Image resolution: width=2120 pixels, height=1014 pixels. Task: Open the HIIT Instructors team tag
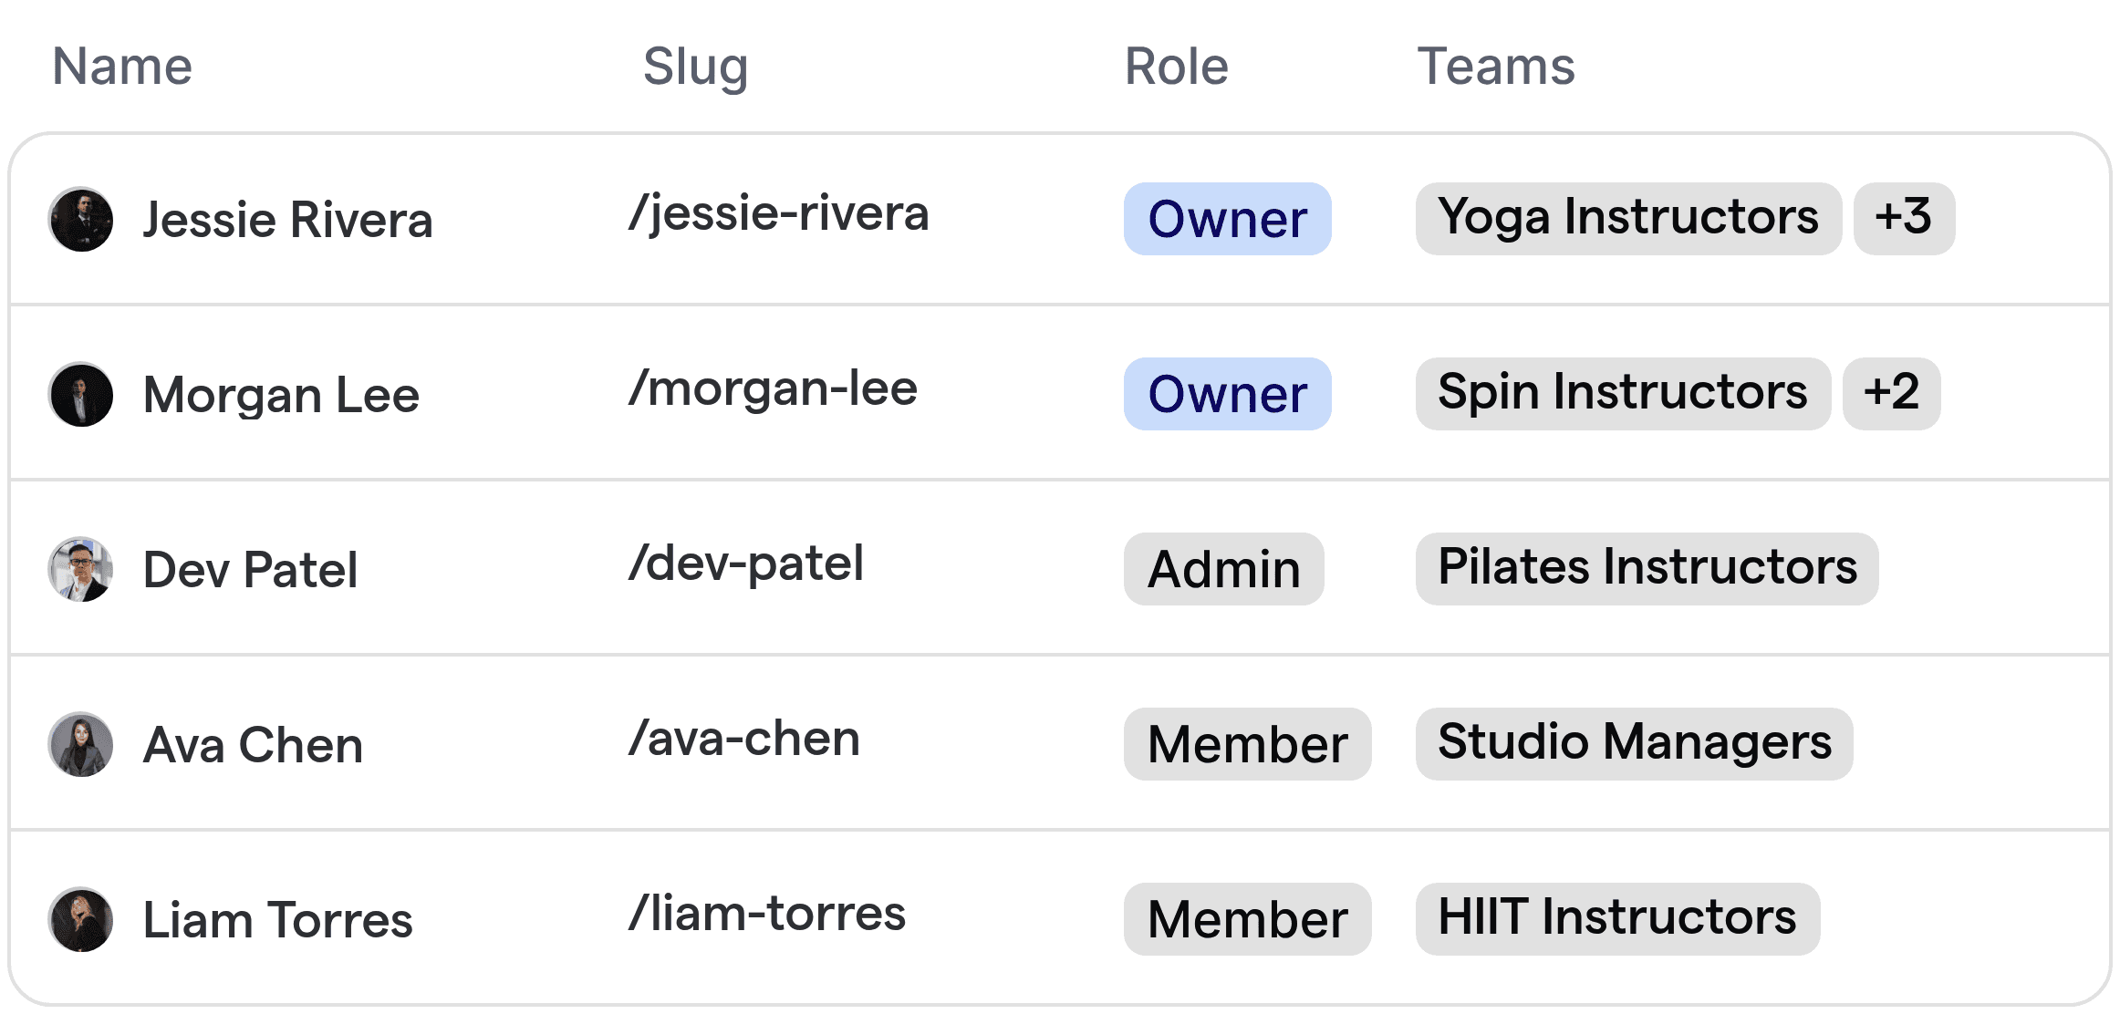pyautogui.click(x=1617, y=919)
